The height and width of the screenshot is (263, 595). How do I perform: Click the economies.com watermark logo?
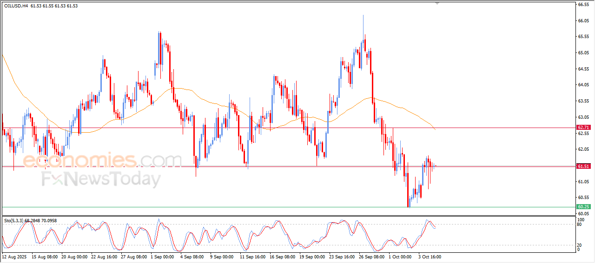coord(102,160)
